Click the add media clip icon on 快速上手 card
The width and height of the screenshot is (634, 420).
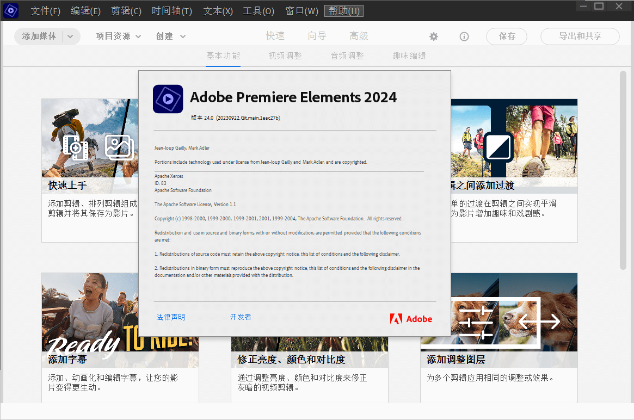click(x=76, y=147)
